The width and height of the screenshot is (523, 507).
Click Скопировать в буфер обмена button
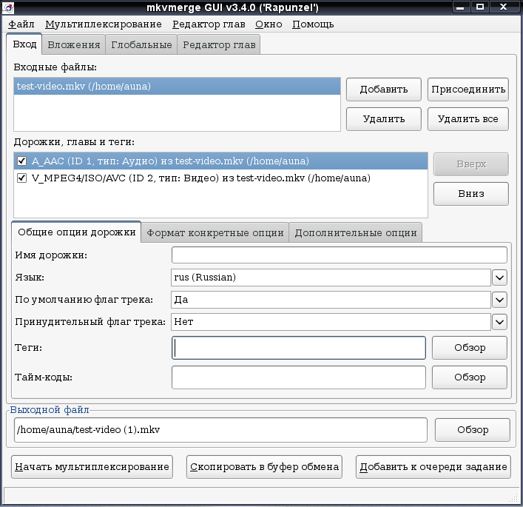point(265,467)
